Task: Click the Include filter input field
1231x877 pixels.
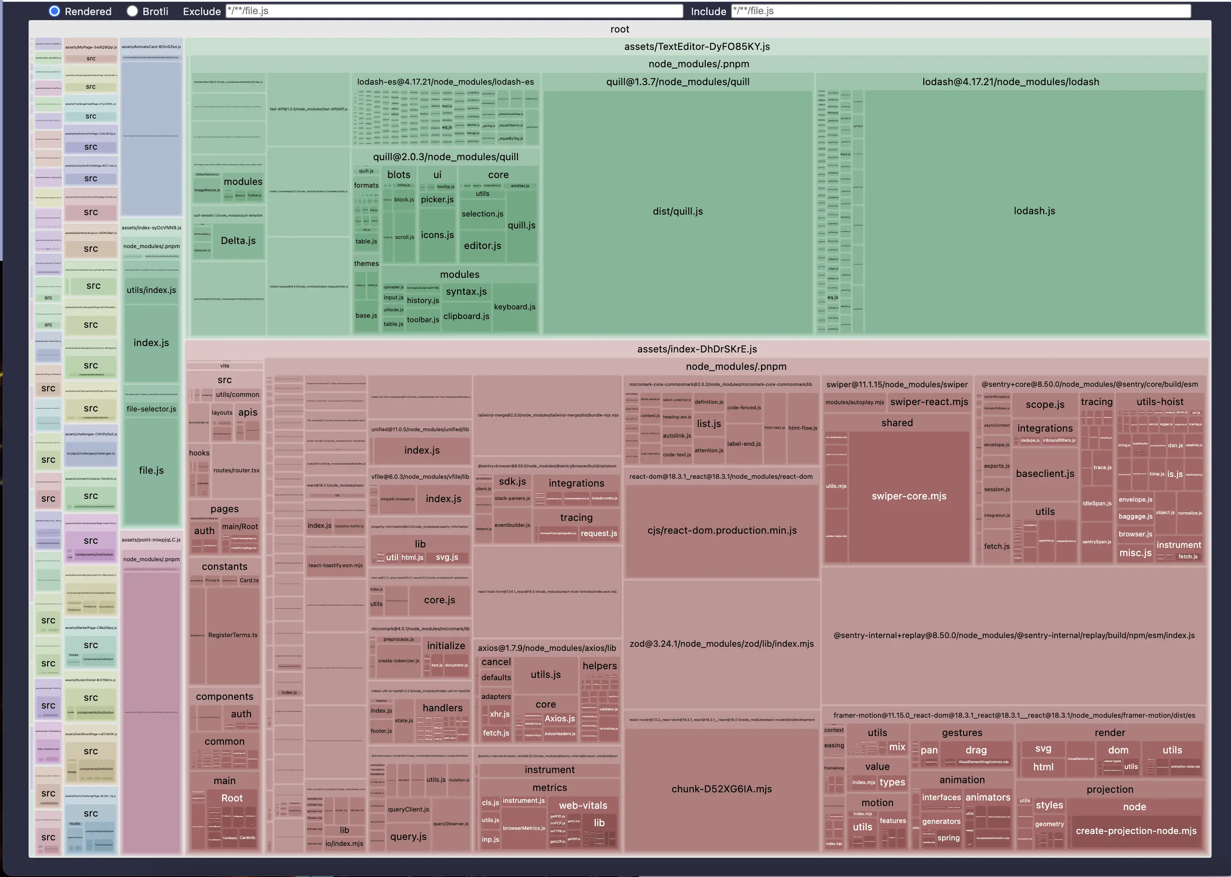Action: pos(960,11)
